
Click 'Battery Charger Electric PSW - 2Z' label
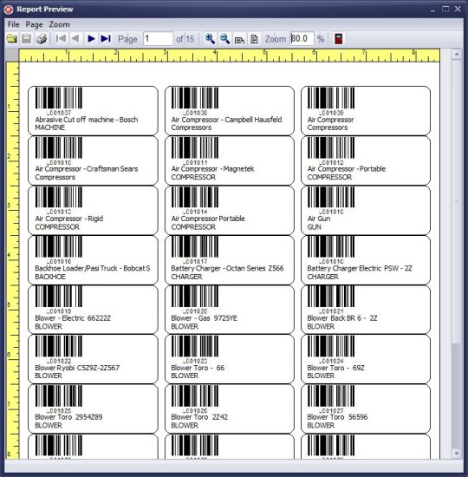(360, 268)
